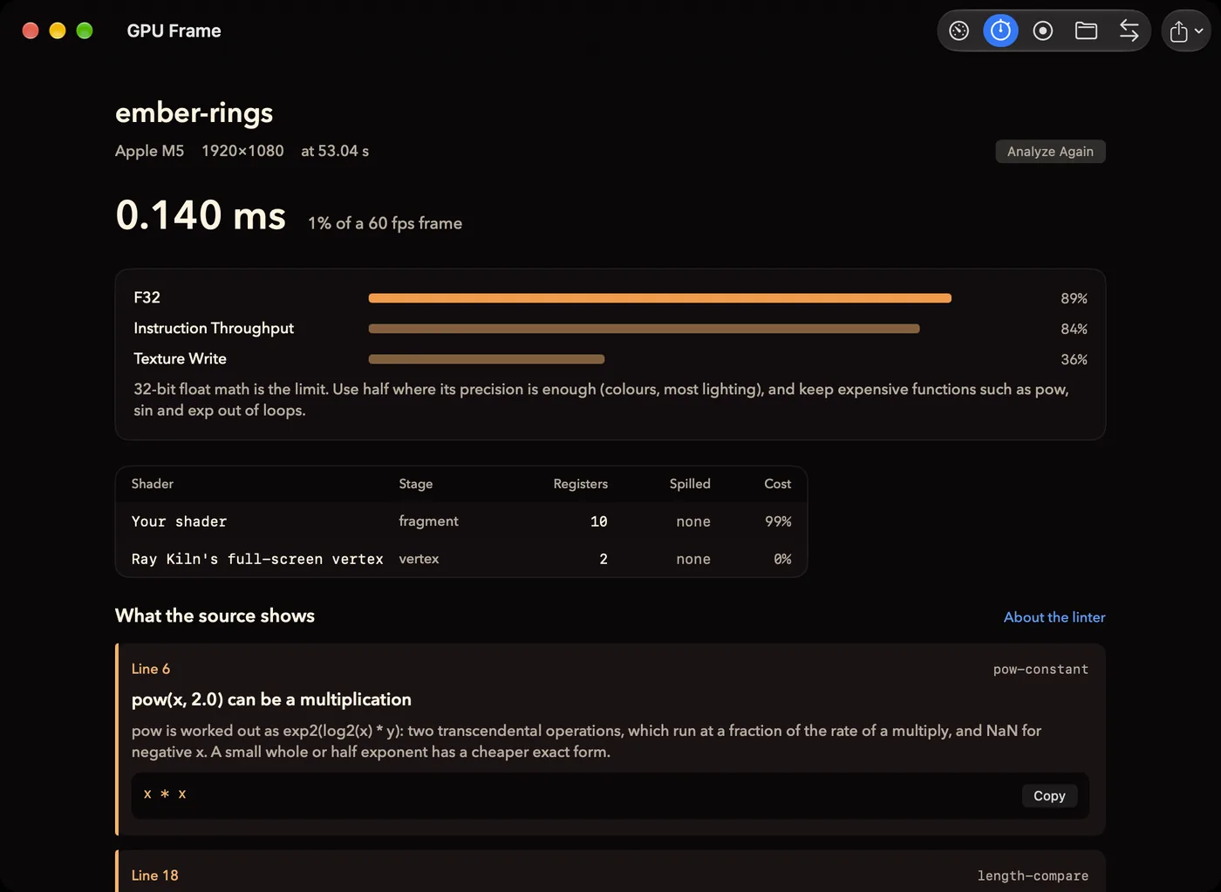The height and width of the screenshot is (892, 1221).
Task: Open the share menu dropdown
Action: [1186, 31]
